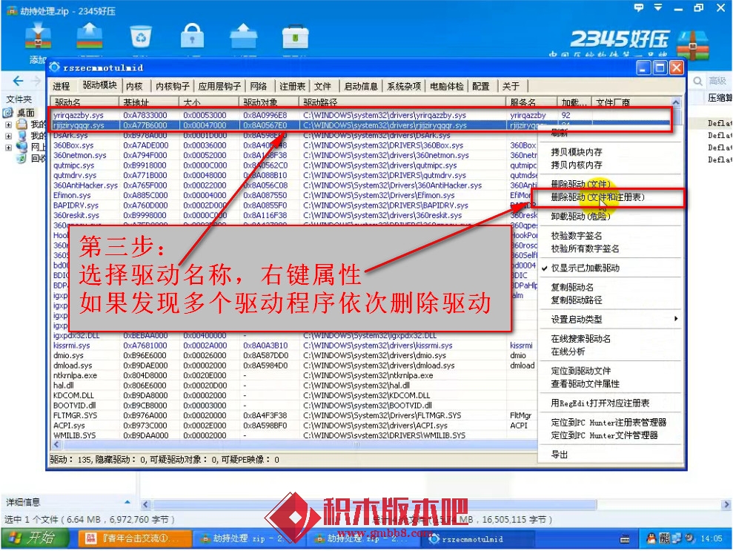Viewport: 733px width, 551px height.
Task: Choose 删除驱动(文件) from context menu
Action: [x=581, y=185]
